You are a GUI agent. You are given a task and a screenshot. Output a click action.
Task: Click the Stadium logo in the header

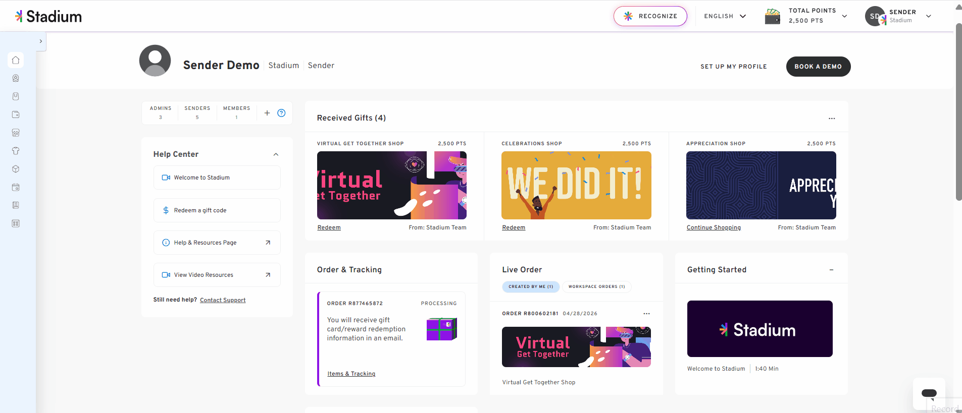48,17
